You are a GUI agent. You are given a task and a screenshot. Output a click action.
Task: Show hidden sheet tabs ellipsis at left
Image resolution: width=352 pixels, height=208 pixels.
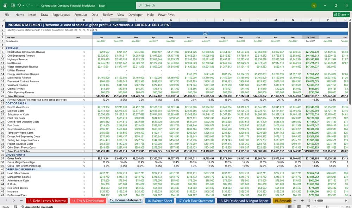point(21,201)
